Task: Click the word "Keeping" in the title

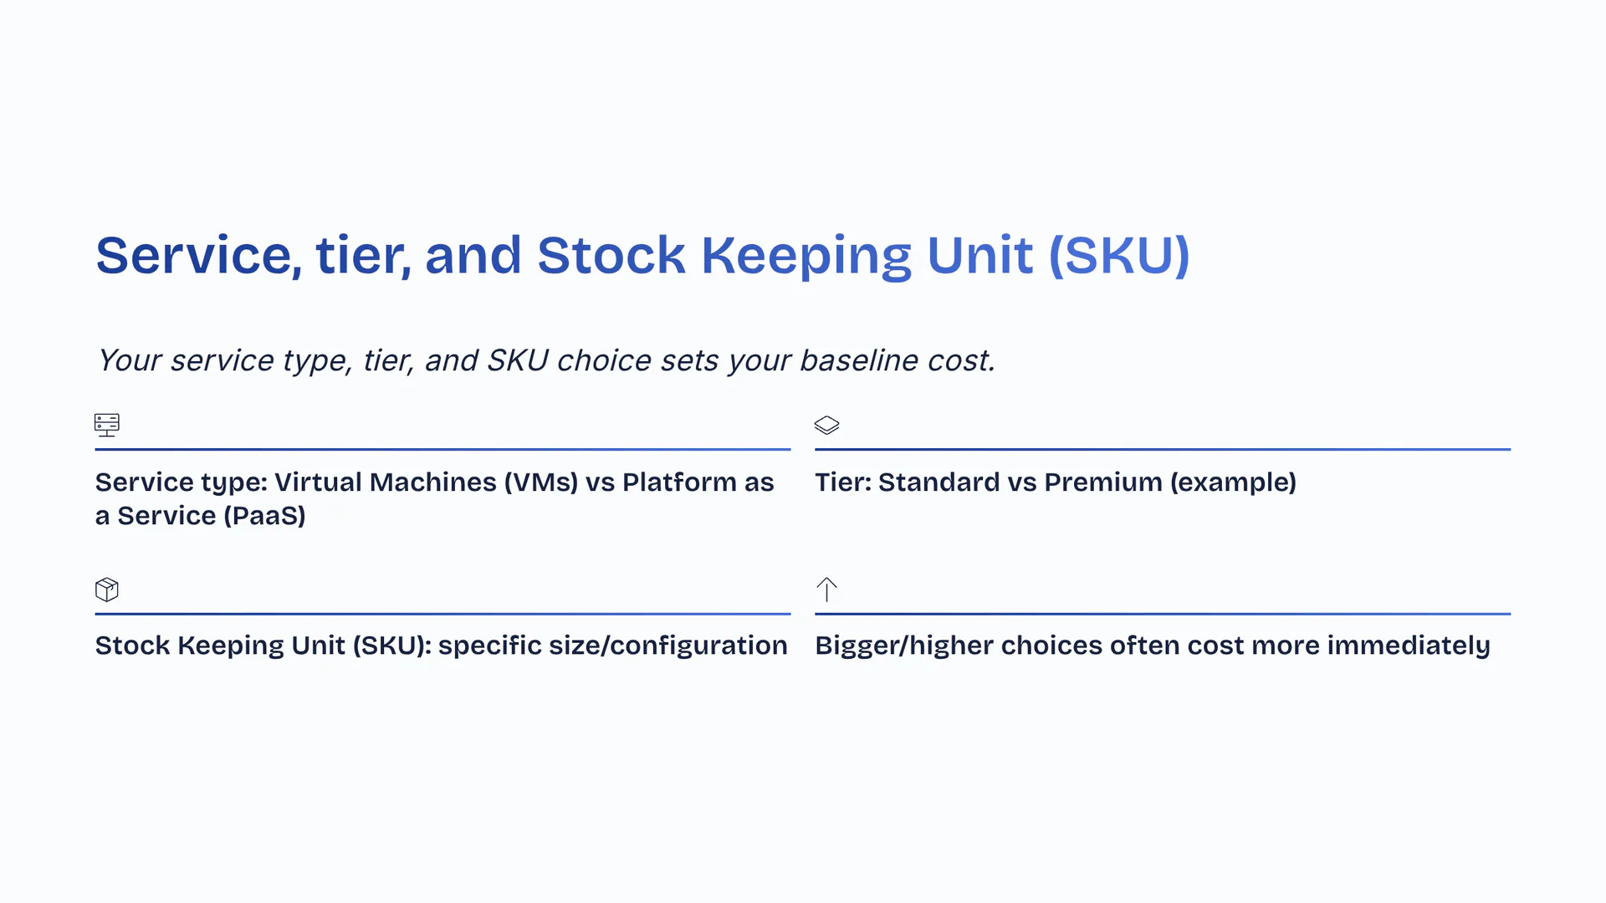Action: click(806, 255)
